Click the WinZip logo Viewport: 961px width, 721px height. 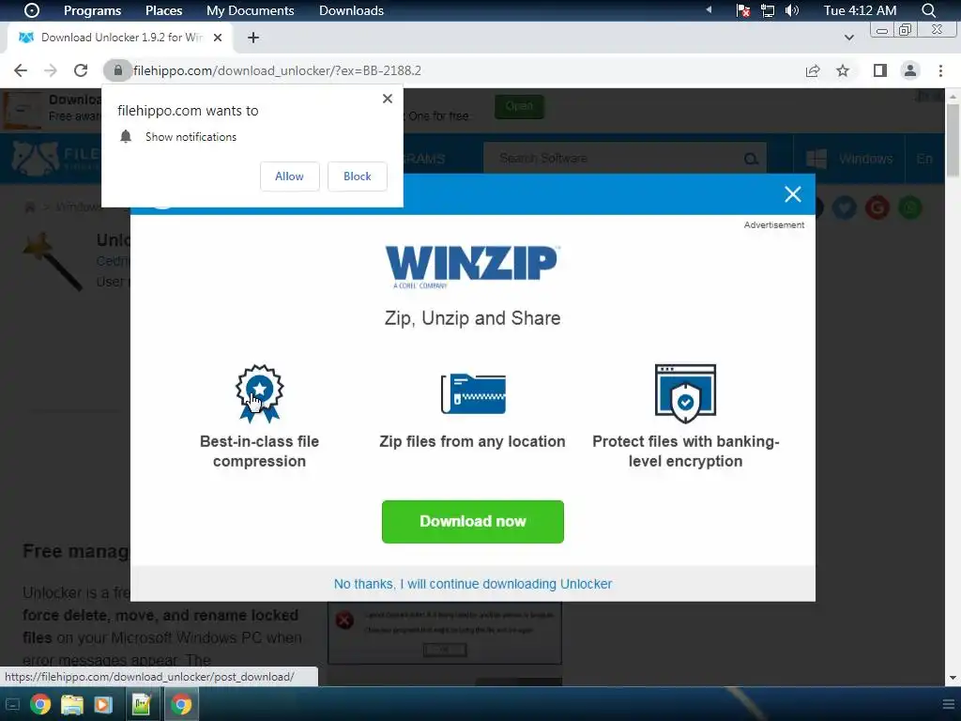pos(472,267)
